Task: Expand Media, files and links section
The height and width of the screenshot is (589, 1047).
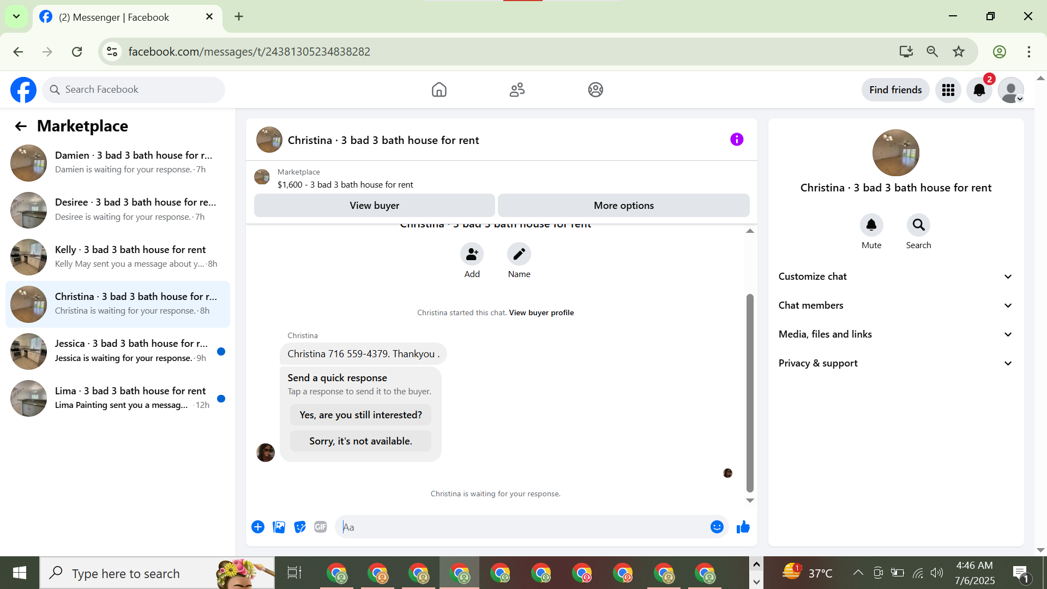Action: click(896, 334)
